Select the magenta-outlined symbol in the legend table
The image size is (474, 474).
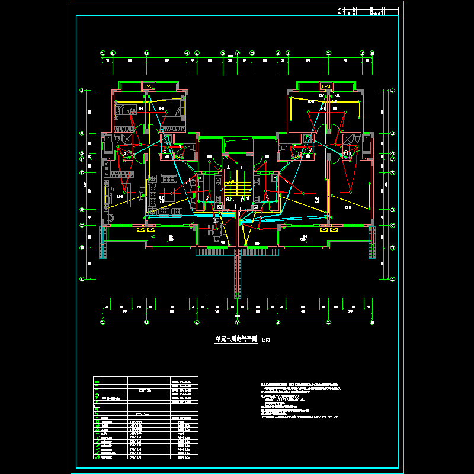(97, 406)
